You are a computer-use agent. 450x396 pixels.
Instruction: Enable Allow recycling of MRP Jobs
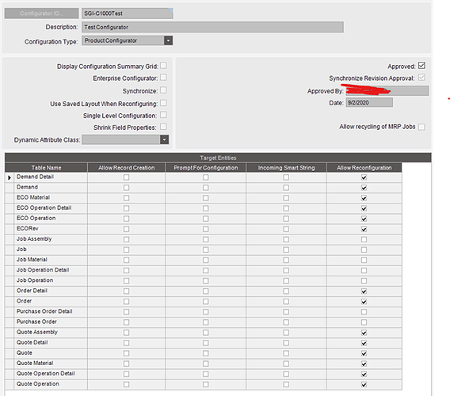[x=421, y=127]
